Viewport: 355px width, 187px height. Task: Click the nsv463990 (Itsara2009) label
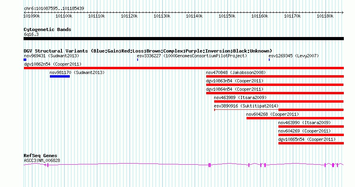coord(304,123)
